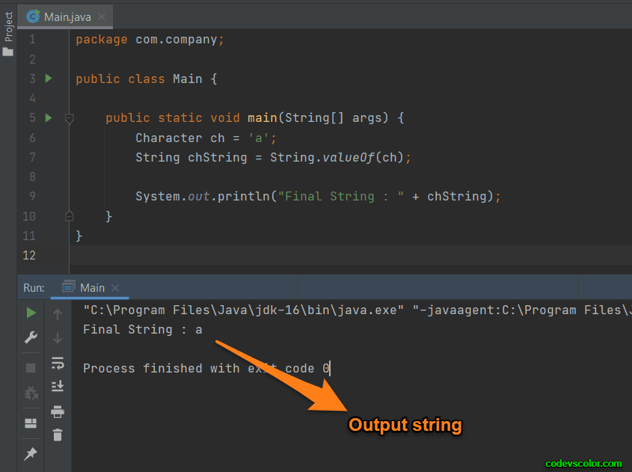The image size is (632, 472).
Task: Open run configuration settings via wrench icon
Action: [x=31, y=337]
